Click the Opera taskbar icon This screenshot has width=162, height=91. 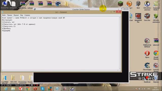pos(35,89)
